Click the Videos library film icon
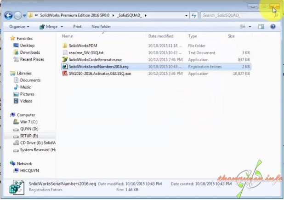 click(x=16, y=101)
